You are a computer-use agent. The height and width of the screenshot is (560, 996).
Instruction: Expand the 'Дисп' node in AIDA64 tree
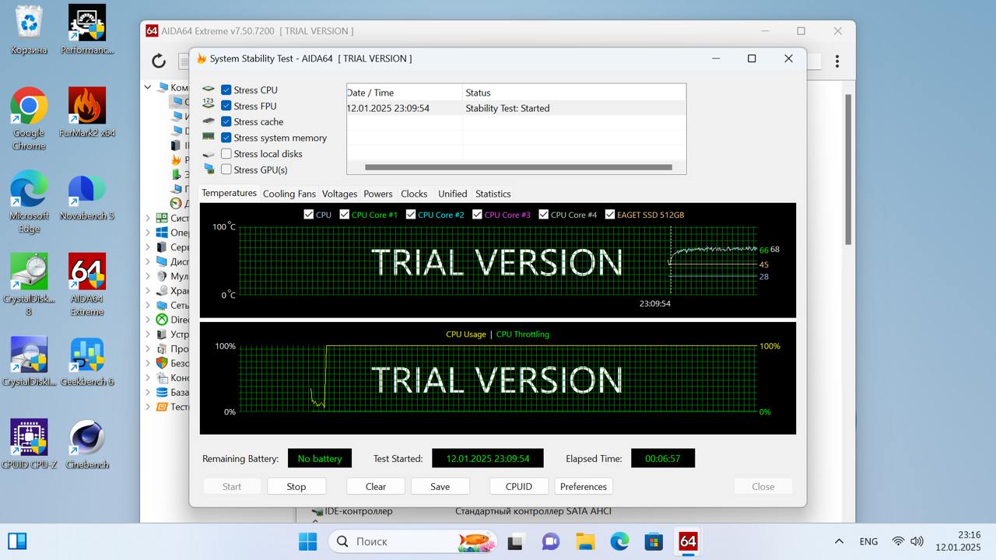148,261
